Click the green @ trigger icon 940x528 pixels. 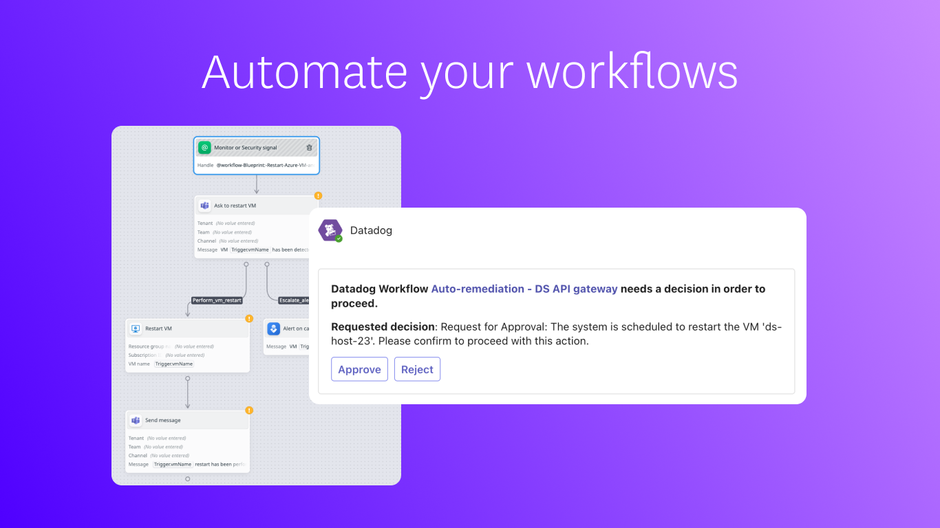click(x=204, y=147)
